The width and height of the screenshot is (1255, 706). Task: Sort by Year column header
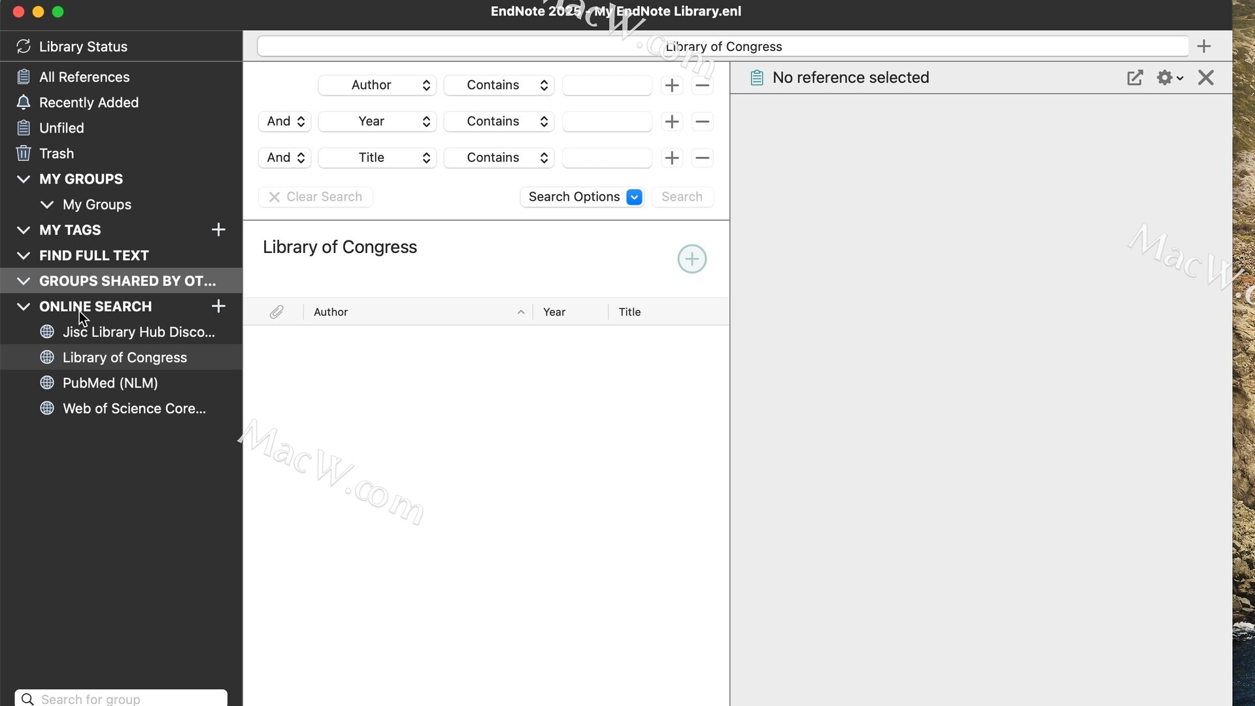click(571, 312)
